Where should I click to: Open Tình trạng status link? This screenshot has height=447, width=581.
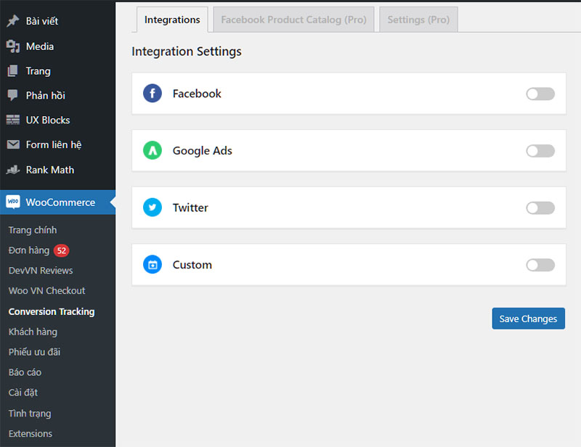point(30,414)
